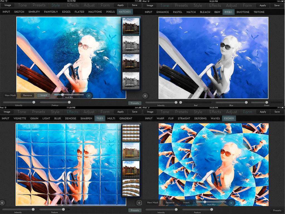
Task: Switch to the PIXELS style tab
Action: tap(110, 12)
